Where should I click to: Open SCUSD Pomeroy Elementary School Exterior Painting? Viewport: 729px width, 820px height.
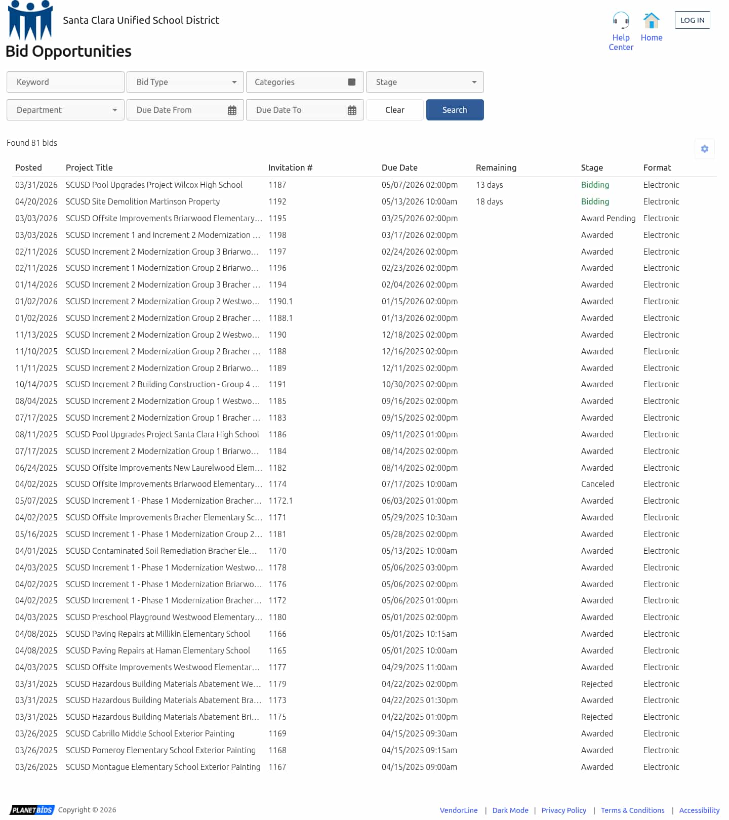160,750
